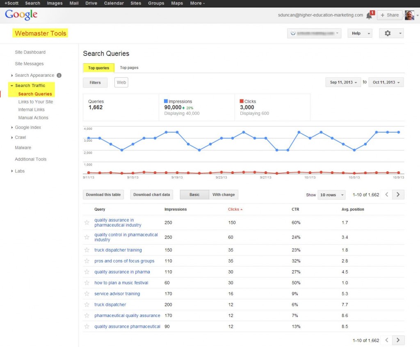Open Drive in the top bar
The width and height of the screenshot is (420, 347).
pyautogui.click(x=91, y=3)
